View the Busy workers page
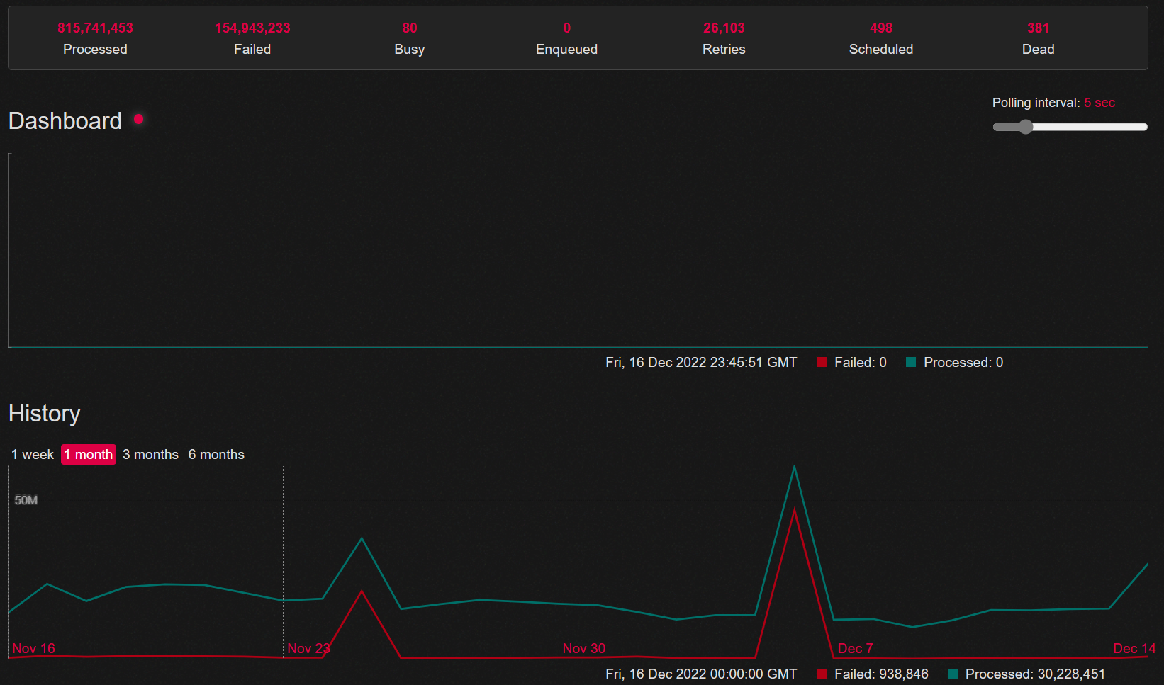1164x685 pixels. pyautogui.click(x=410, y=38)
